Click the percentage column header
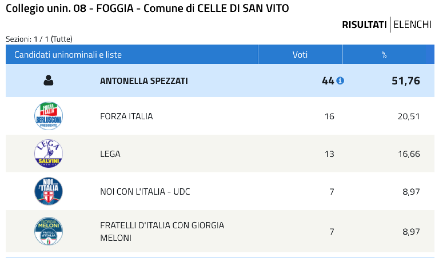The width and height of the screenshot is (445, 258). coord(384,55)
